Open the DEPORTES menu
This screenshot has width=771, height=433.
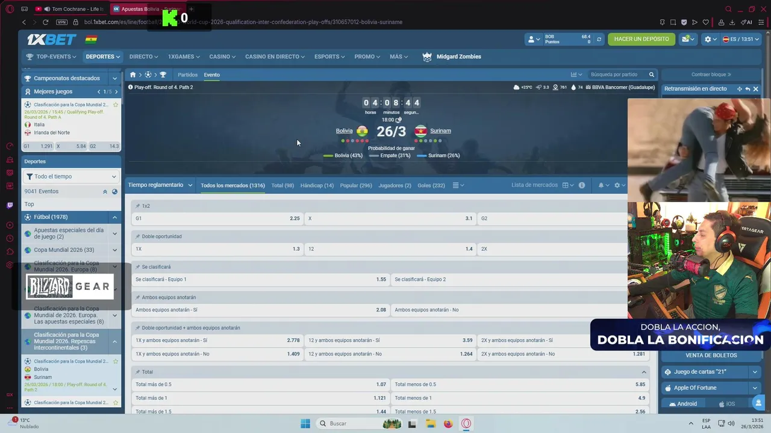(102, 57)
